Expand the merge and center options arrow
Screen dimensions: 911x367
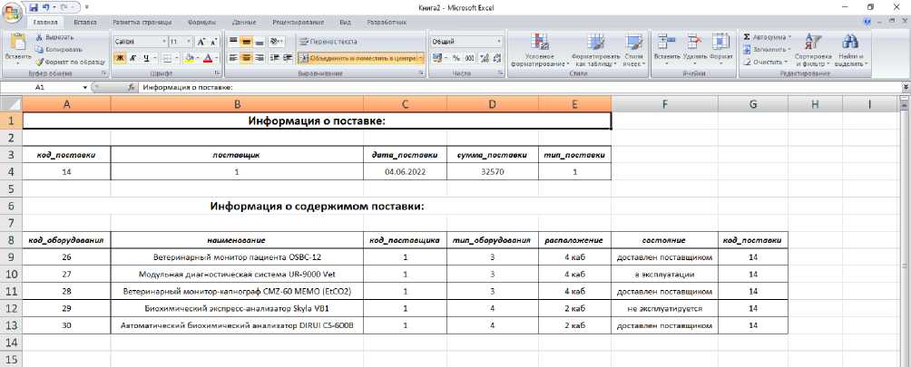421,58
